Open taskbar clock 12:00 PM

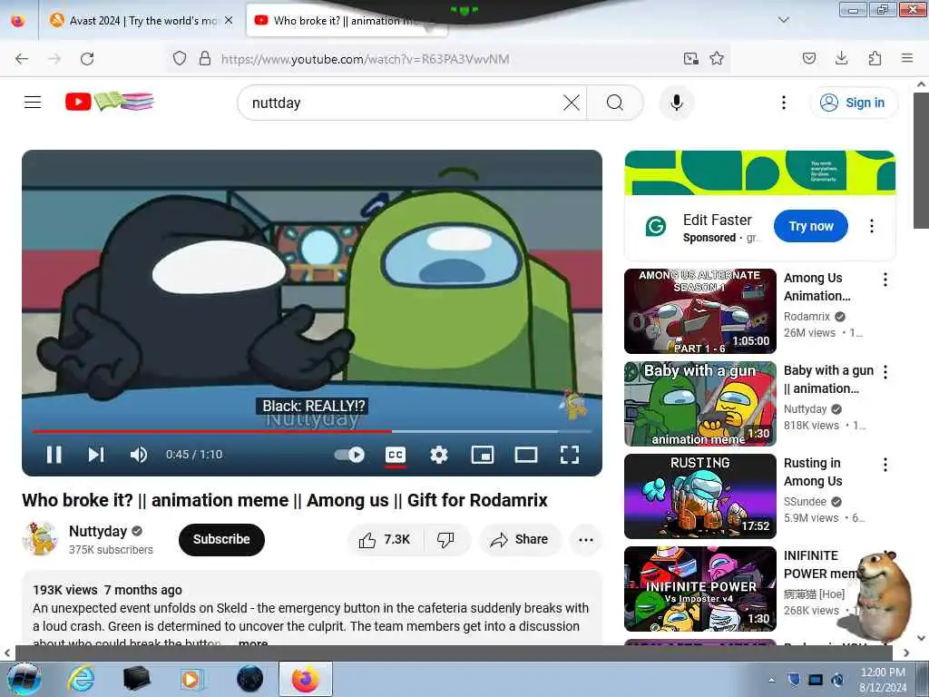[882, 679]
